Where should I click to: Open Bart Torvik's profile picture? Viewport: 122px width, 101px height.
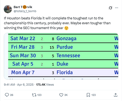[x=8, y=9]
